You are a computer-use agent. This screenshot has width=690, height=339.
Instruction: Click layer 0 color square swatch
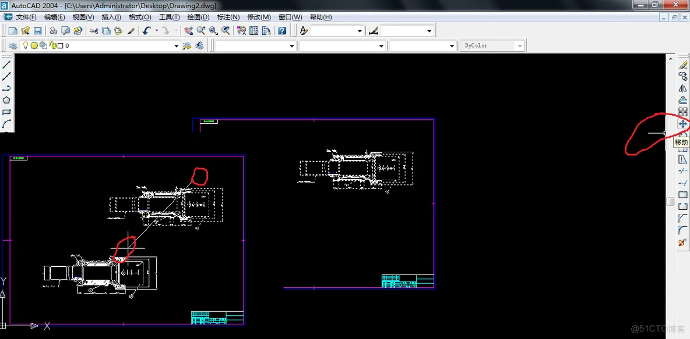click(x=60, y=46)
